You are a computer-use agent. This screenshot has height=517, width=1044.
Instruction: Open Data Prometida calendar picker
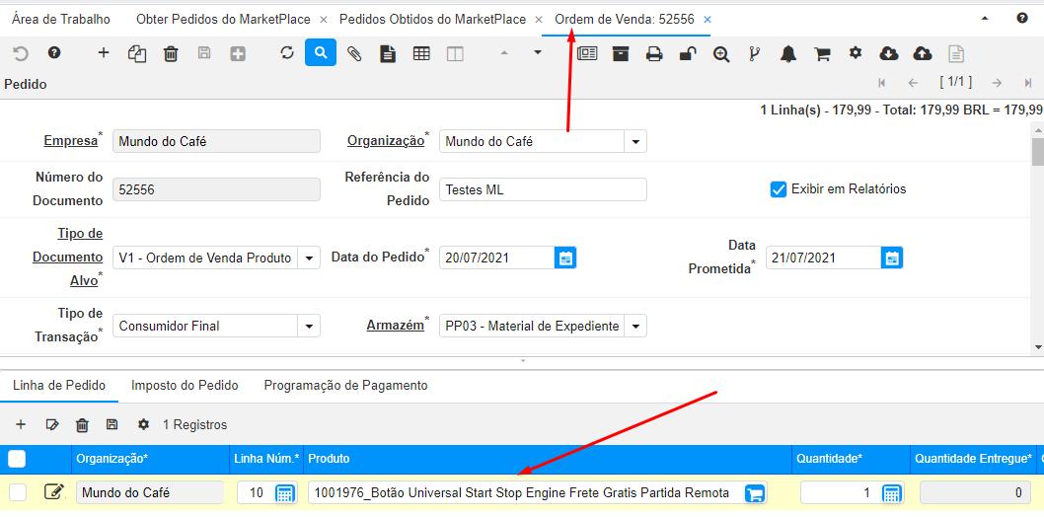(892, 258)
